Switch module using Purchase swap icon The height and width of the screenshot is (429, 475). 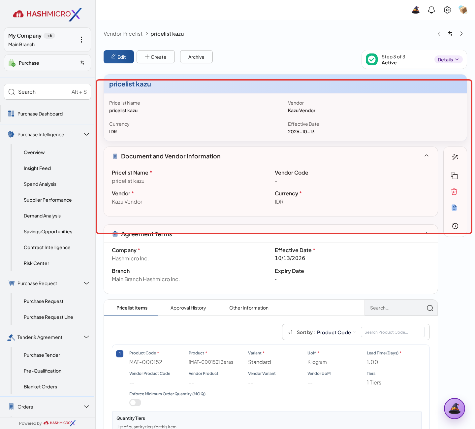pos(82,63)
